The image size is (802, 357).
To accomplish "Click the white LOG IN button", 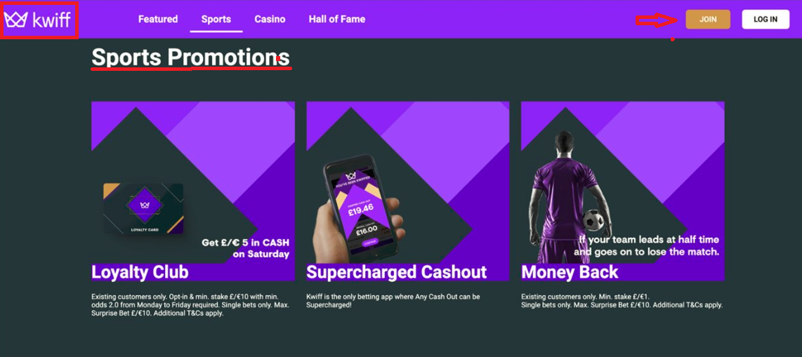I will 765,20.
